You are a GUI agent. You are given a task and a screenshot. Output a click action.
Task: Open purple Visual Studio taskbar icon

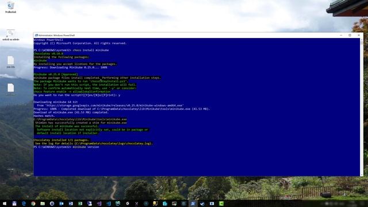[99, 204]
